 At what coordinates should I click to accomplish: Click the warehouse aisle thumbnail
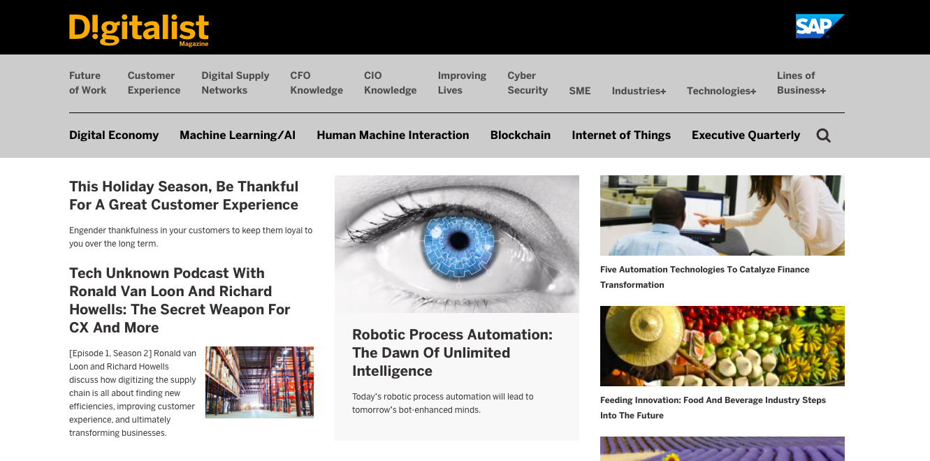tap(259, 382)
